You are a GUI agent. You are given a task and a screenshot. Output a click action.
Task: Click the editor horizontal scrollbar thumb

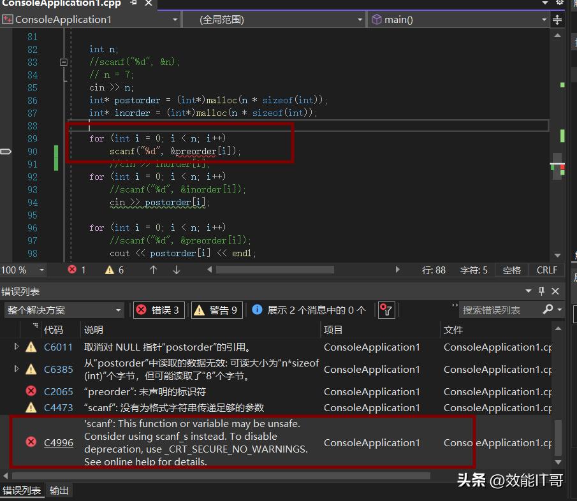click(x=275, y=270)
